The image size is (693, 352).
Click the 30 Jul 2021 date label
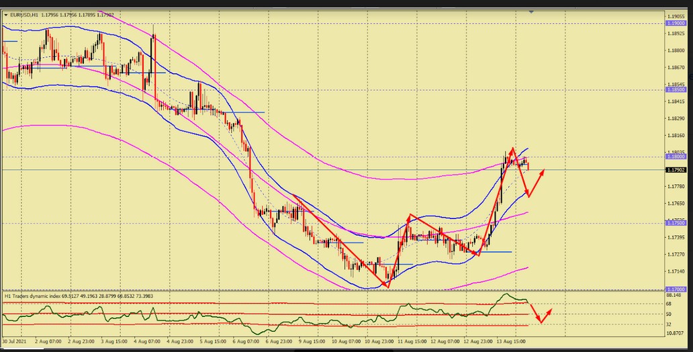[x=15, y=341]
